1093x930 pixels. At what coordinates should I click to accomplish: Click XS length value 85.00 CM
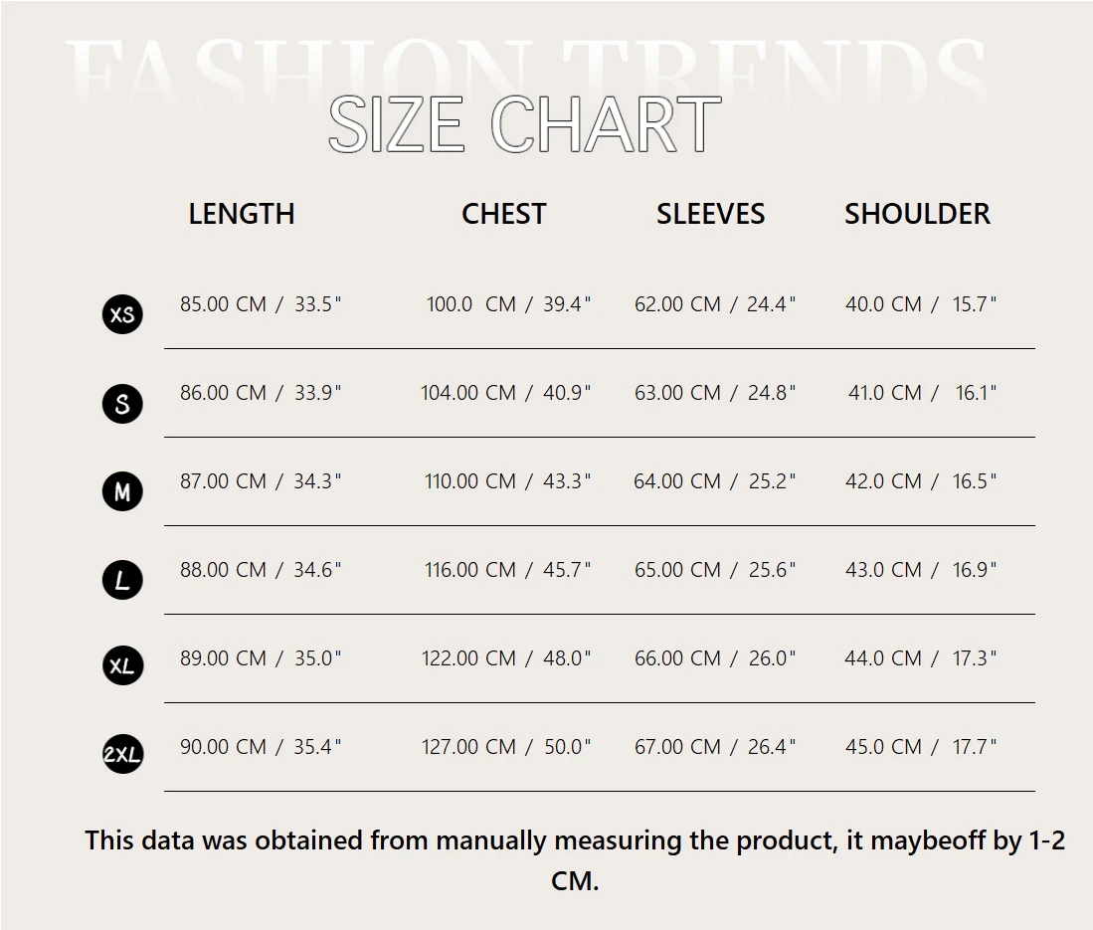[x=224, y=304]
